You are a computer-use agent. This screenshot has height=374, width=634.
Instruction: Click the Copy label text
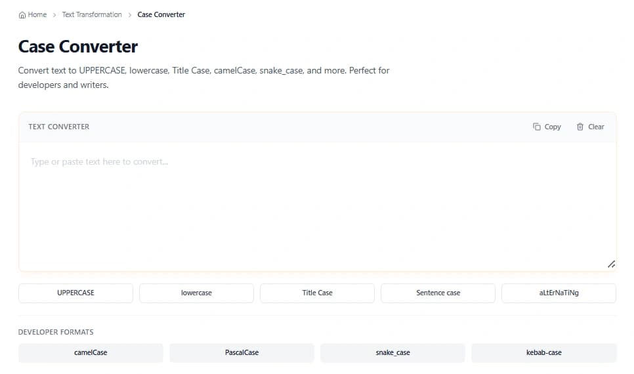(553, 127)
